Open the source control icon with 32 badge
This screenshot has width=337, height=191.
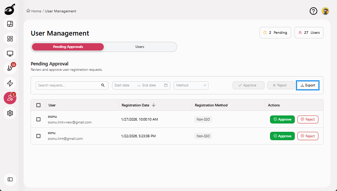10,68
